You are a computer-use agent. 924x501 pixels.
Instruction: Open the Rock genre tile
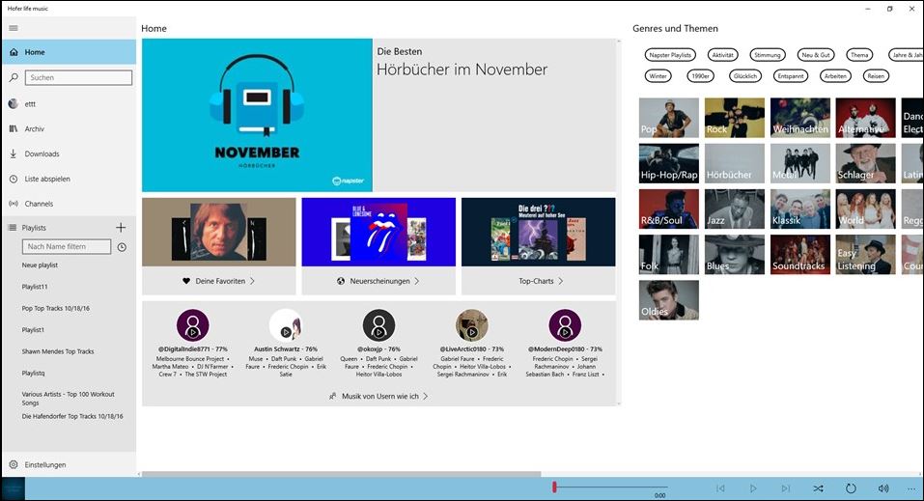pyautogui.click(x=735, y=118)
